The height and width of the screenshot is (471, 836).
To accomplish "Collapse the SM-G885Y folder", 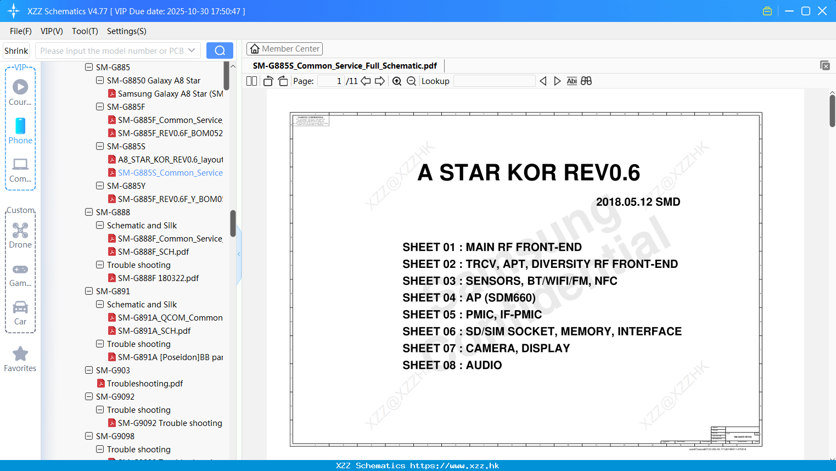I will [x=100, y=186].
